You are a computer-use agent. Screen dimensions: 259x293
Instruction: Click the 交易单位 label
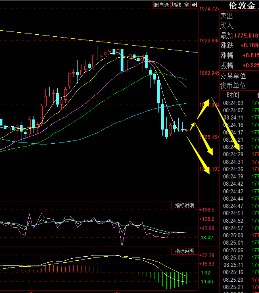click(233, 76)
